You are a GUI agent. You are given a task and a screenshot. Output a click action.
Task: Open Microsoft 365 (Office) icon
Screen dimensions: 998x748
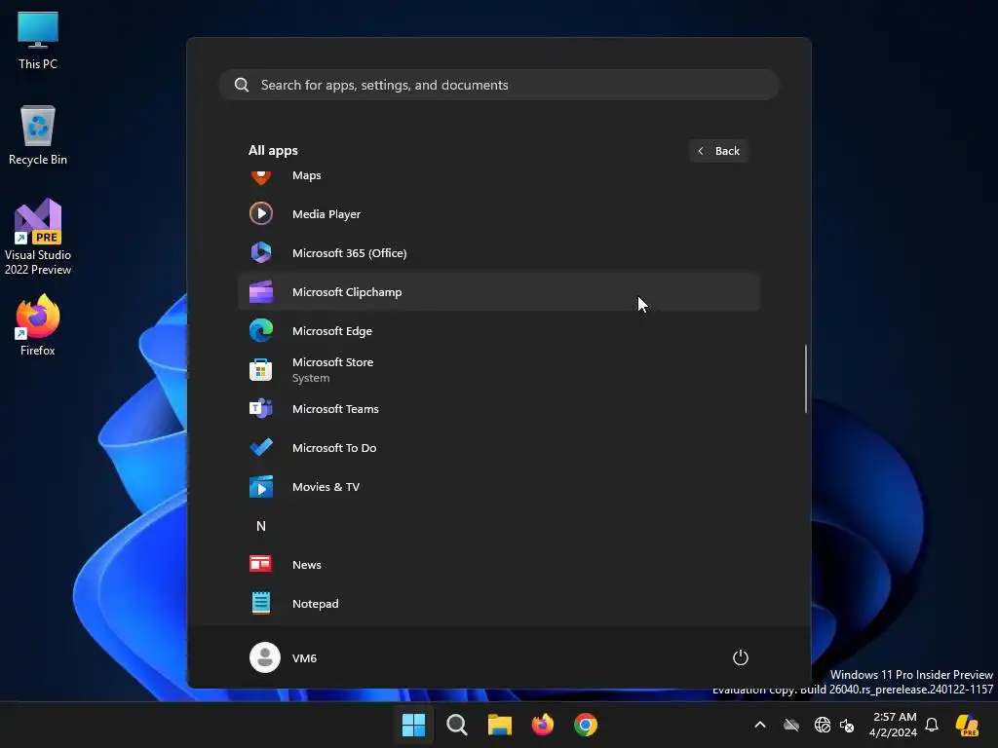(261, 252)
